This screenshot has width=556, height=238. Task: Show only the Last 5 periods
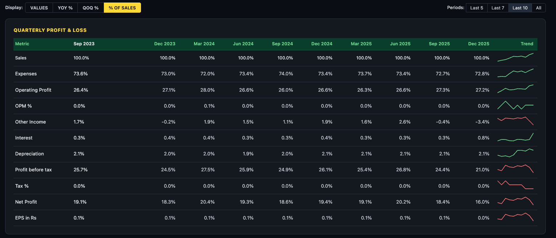coord(476,8)
